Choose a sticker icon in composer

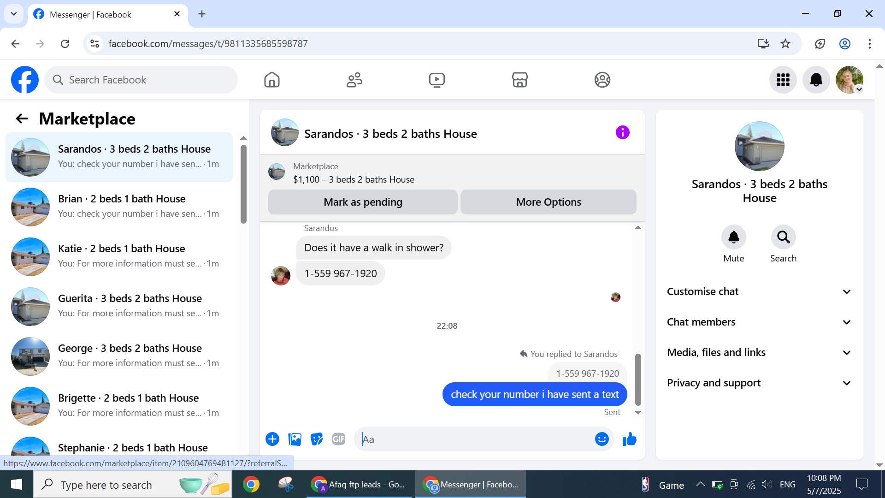[x=317, y=439]
